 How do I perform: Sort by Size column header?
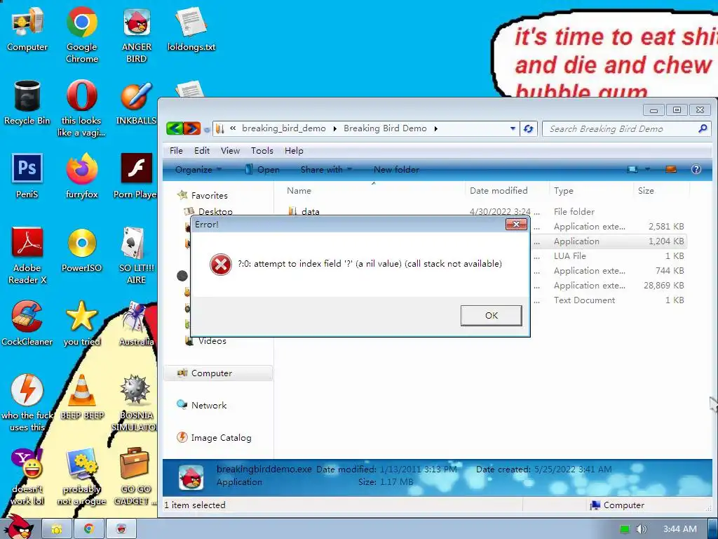click(x=661, y=191)
